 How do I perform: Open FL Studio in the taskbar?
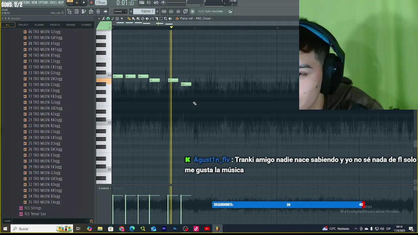point(217,229)
